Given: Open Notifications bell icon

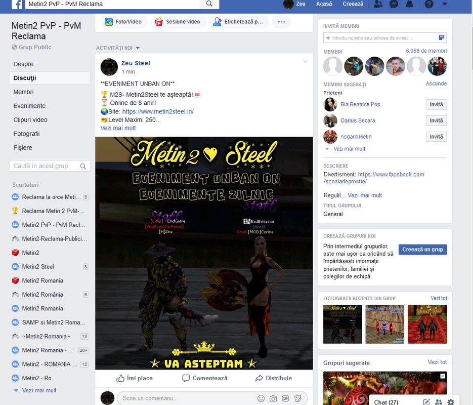Looking at the screenshot, I should 409,4.
